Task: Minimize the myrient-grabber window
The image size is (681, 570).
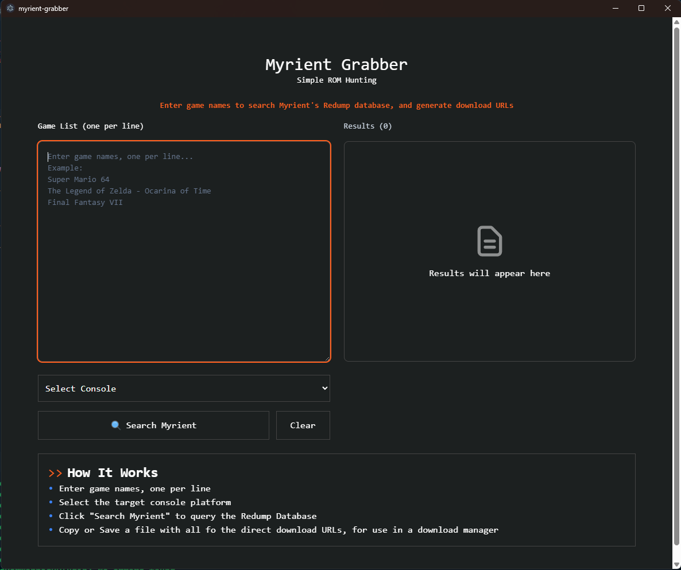Action: (615, 9)
